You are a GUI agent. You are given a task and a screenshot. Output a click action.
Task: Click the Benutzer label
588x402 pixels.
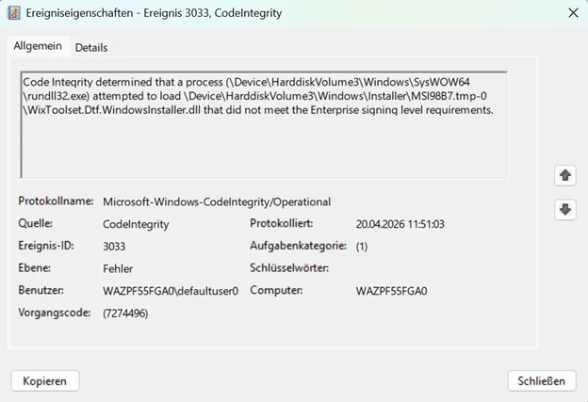point(41,290)
